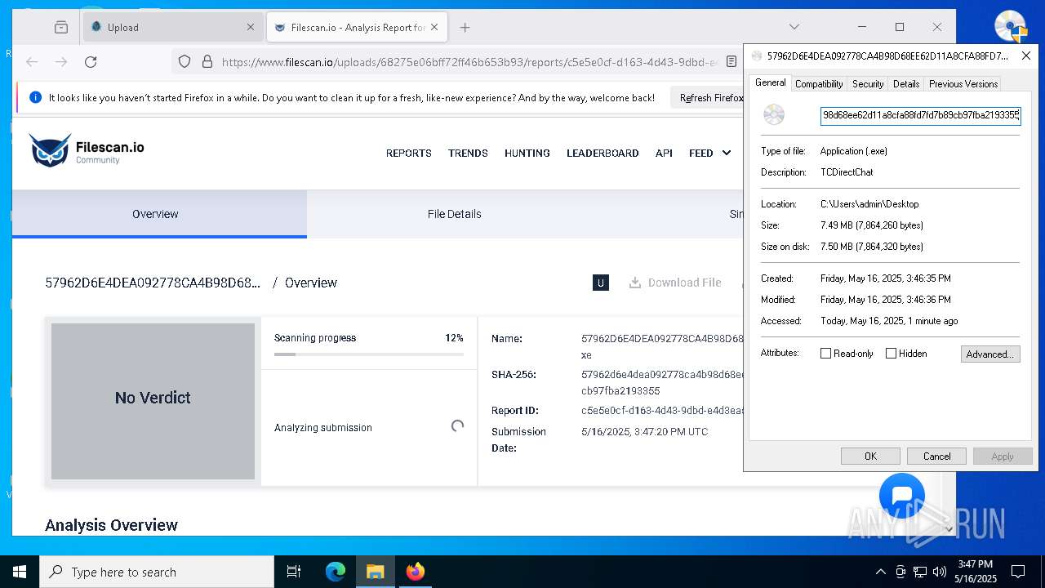Expand the FEED dropdown menu
The height and width of the screenshot is (588, 1045).
pos(709,153)
